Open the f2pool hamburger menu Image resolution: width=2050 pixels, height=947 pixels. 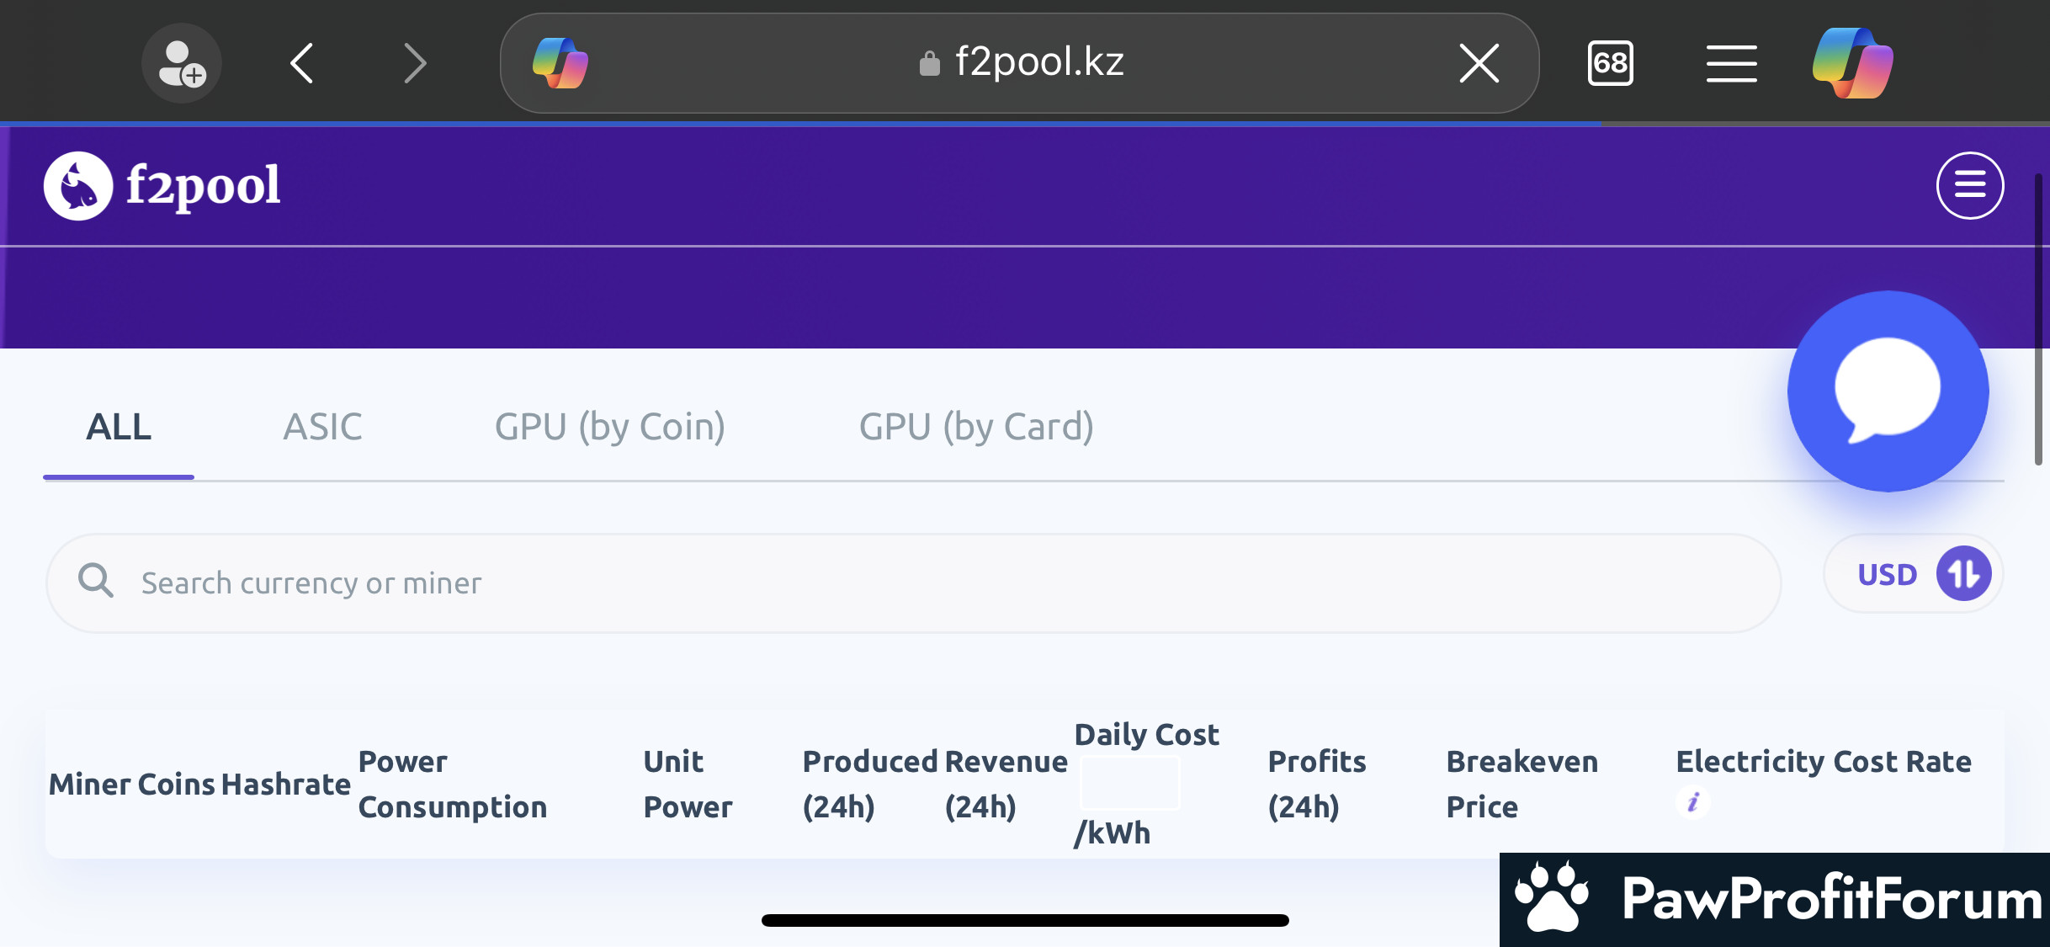click(1969, 185)
